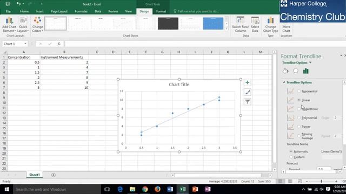Launch Edge from the taskbar
346x194 pixels.
coord(120,189)
